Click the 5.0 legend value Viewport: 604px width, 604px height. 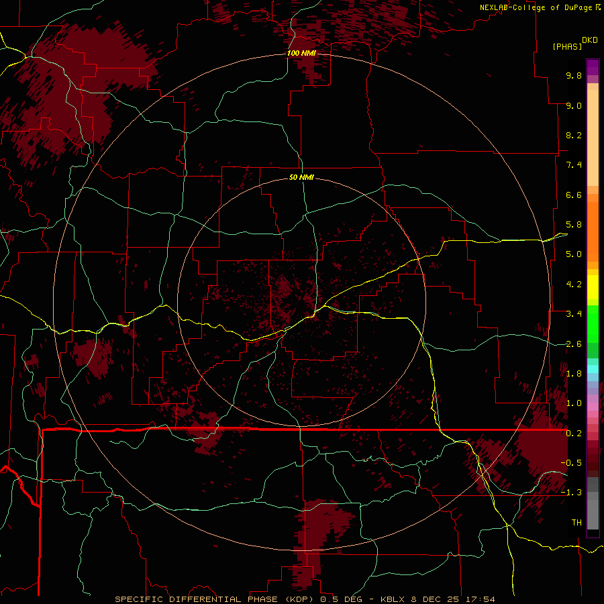pos(574,254)
